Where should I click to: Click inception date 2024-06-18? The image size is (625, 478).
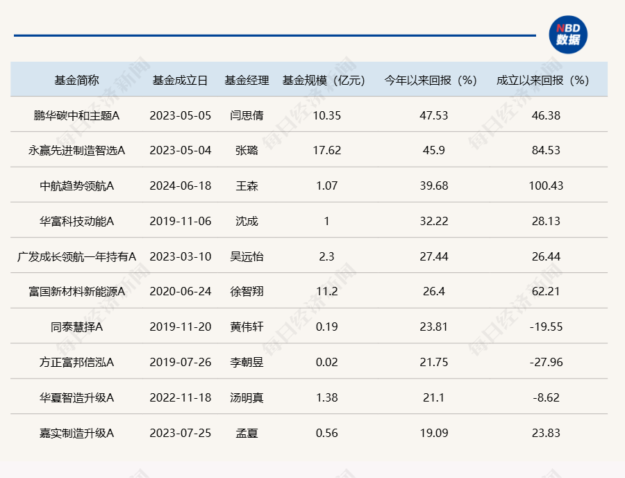[x=180, y=186]
